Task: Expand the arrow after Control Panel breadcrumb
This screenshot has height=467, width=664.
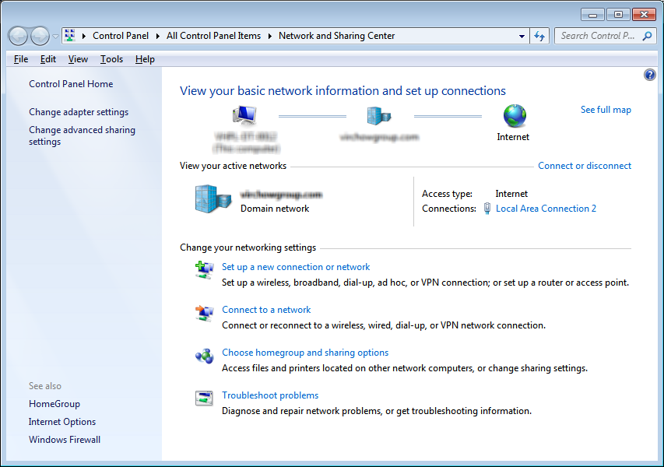Action: 157,36
